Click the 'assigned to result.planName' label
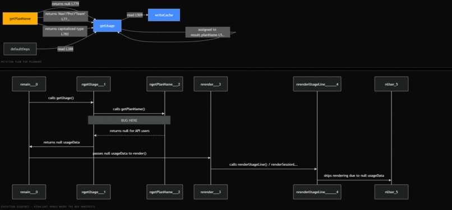This screenshot has width=452, height=210. tap(207, 32)
